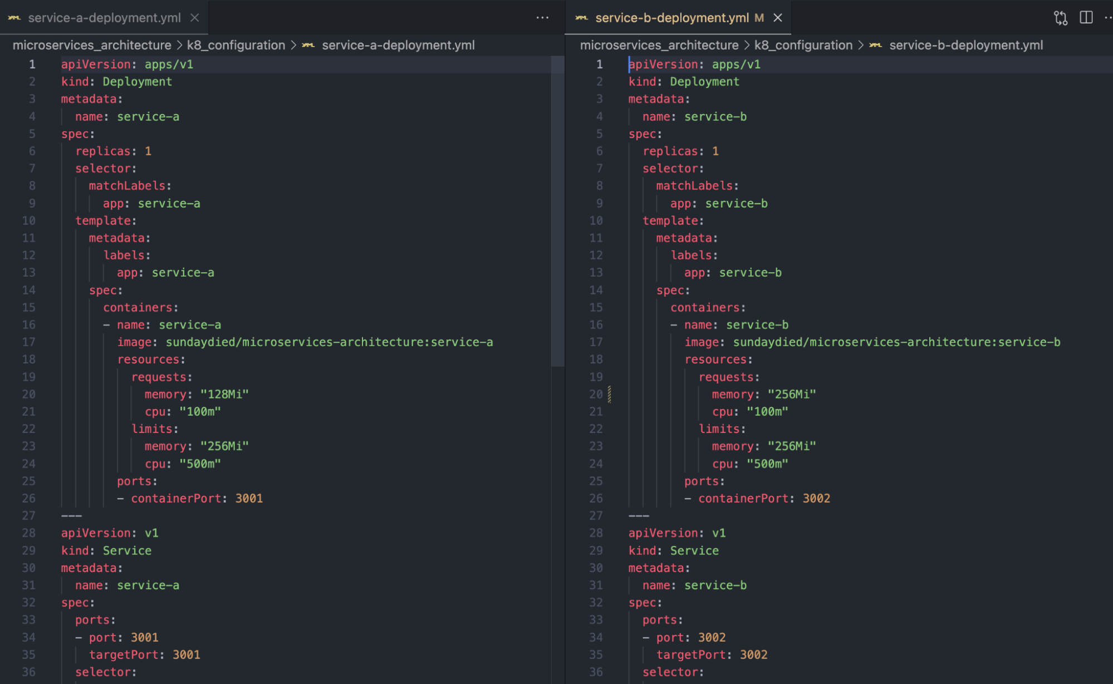Open left editor group's more actions menu

click(542, 18)
